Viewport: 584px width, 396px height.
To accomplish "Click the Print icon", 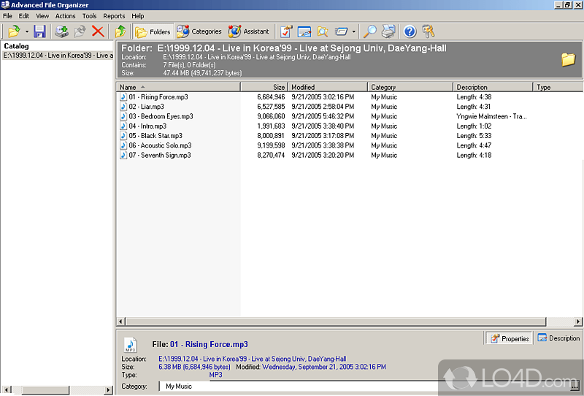I will click(x=388, y=31).
